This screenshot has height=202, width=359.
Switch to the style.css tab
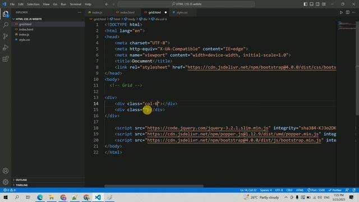pos(182,12)
